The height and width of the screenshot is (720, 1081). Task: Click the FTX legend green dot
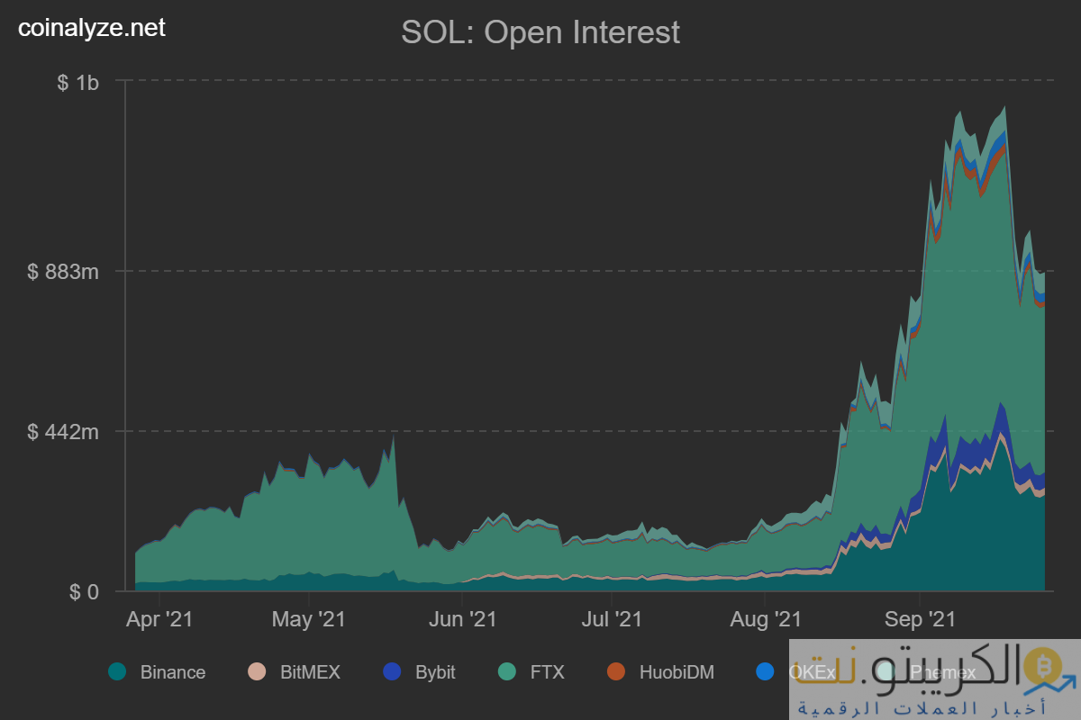pos(506,671)
